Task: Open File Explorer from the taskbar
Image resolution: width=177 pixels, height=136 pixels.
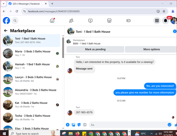Action: coord(70,134)
